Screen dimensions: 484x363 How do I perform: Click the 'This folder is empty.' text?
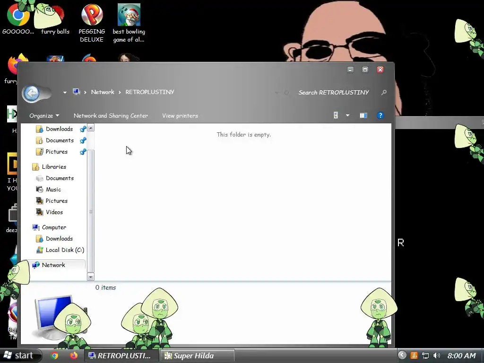click(243, 135)
